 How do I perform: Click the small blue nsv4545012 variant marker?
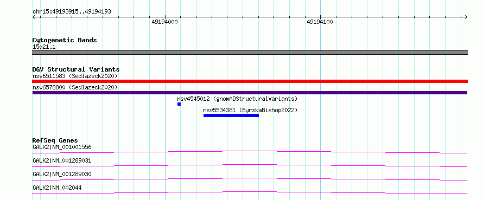[x=179, y=104]
